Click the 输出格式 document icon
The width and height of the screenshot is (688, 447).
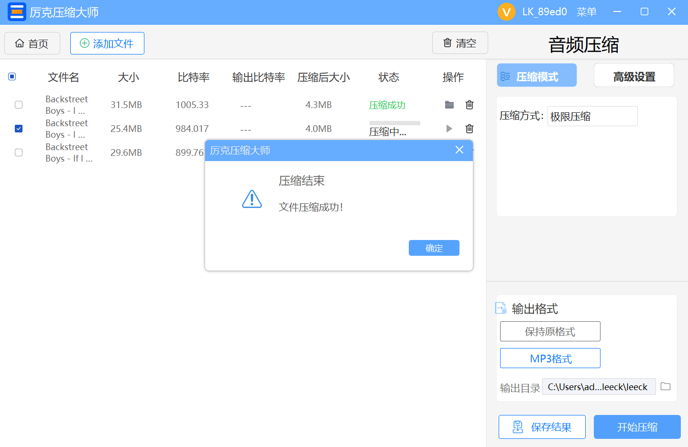[x=501, y=308]
